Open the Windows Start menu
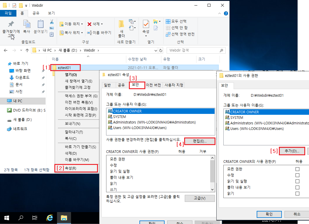 (7, 218)
